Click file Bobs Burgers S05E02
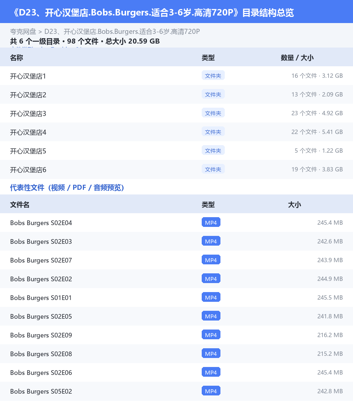This screenshot has height=412, width=353. [41, 391]
